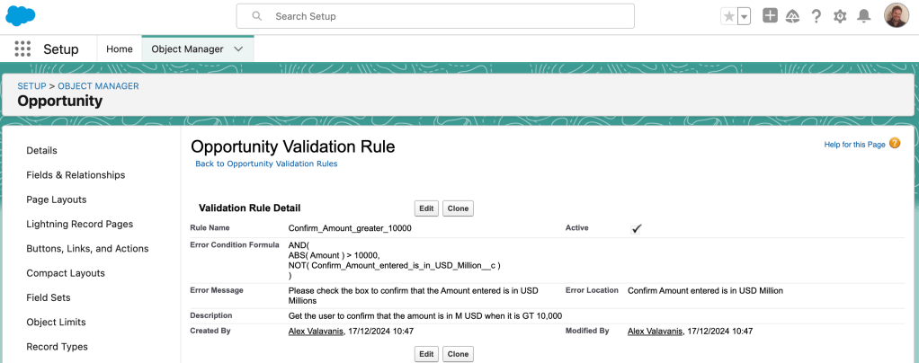Click the Salesforce cloud logo
The width and height of the screenshot is (919, 363).
coord(21,16)
